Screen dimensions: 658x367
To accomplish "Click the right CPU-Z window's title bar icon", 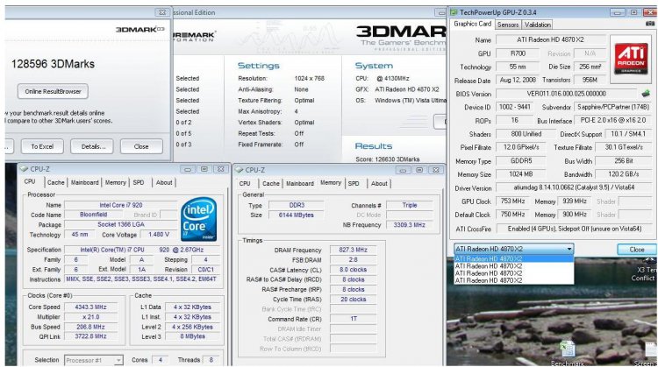I will point(240,170).
